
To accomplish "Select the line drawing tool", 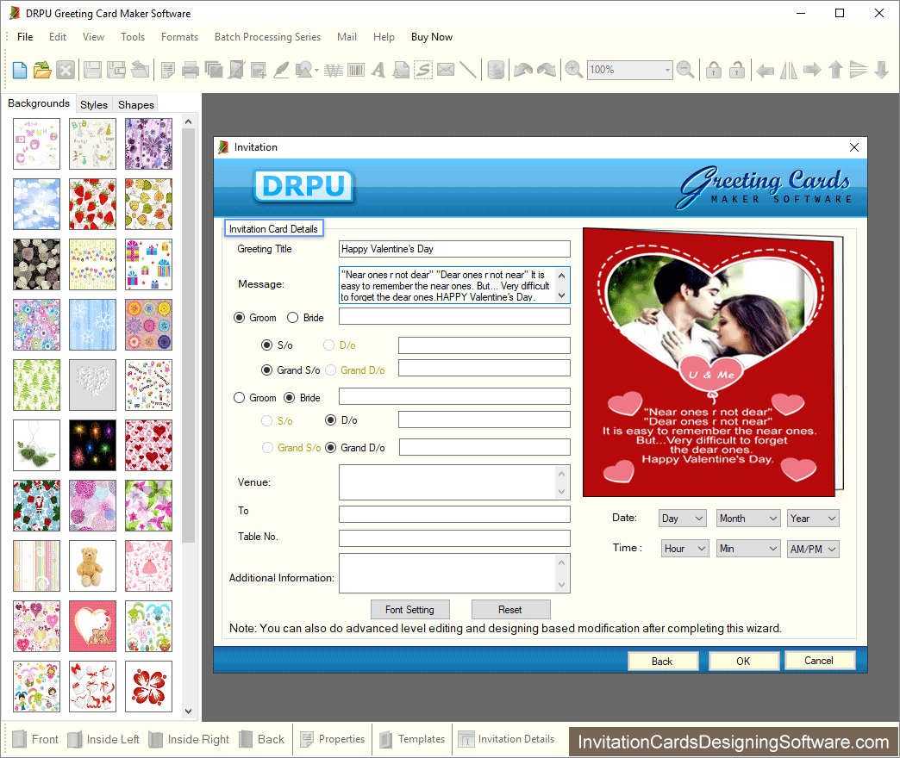I will coord(468,70).
